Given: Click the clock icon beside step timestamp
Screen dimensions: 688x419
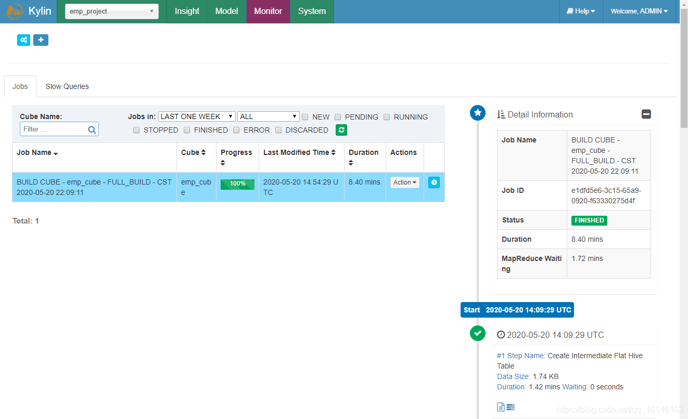Looking at the screenshot, I should coord(501,335).
